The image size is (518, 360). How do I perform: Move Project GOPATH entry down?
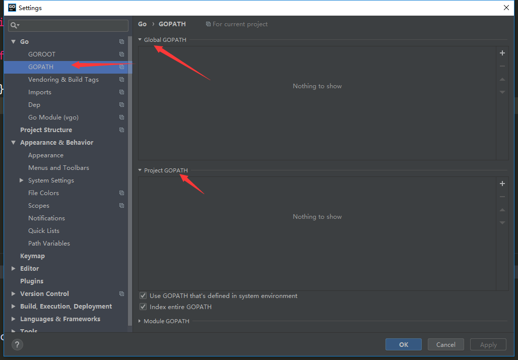502,223
